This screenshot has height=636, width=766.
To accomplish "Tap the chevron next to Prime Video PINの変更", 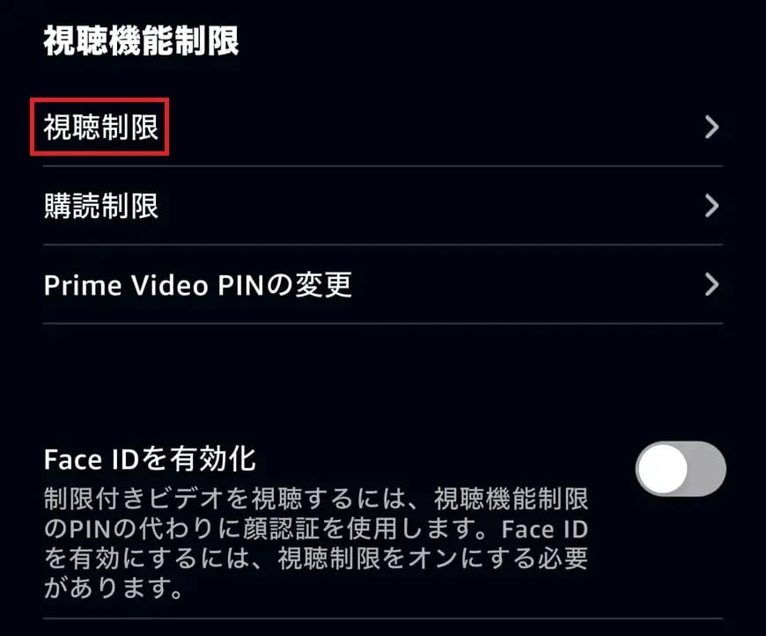I will (x=711, y=284).
